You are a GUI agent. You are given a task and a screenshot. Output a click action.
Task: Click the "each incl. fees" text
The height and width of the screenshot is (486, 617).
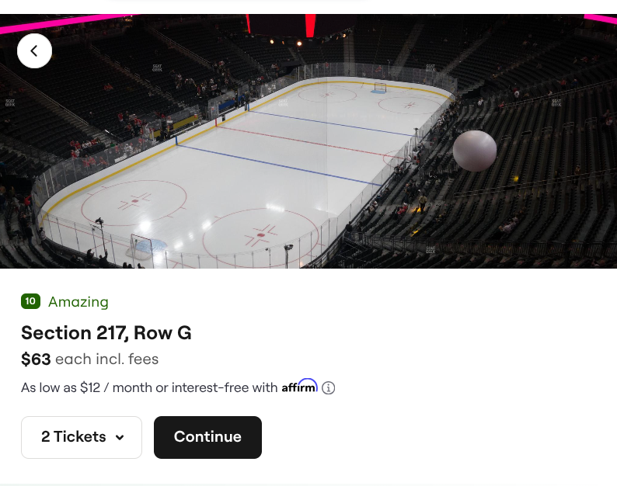coord(107,359)
